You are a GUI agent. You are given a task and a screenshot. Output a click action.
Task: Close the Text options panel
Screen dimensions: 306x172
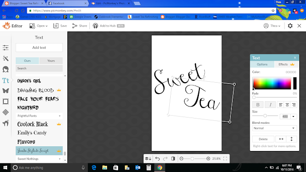(x=295, y=58)
